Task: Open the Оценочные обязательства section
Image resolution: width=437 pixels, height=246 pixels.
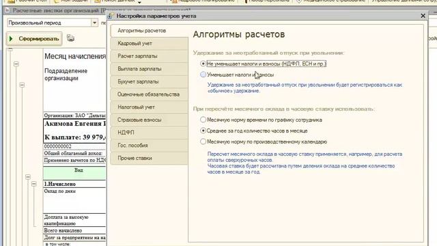Action: point(149,94)
